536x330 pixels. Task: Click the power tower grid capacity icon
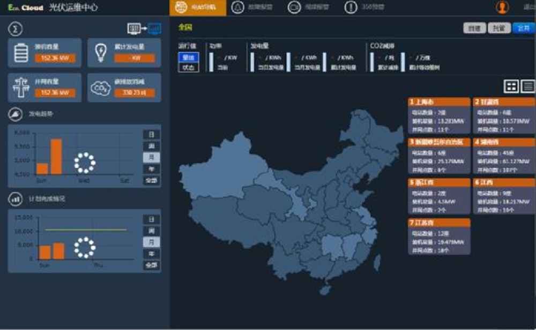tap(21, 88)
